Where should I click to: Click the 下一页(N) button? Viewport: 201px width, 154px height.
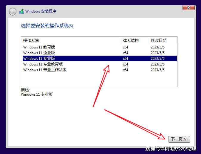(179, 139)
